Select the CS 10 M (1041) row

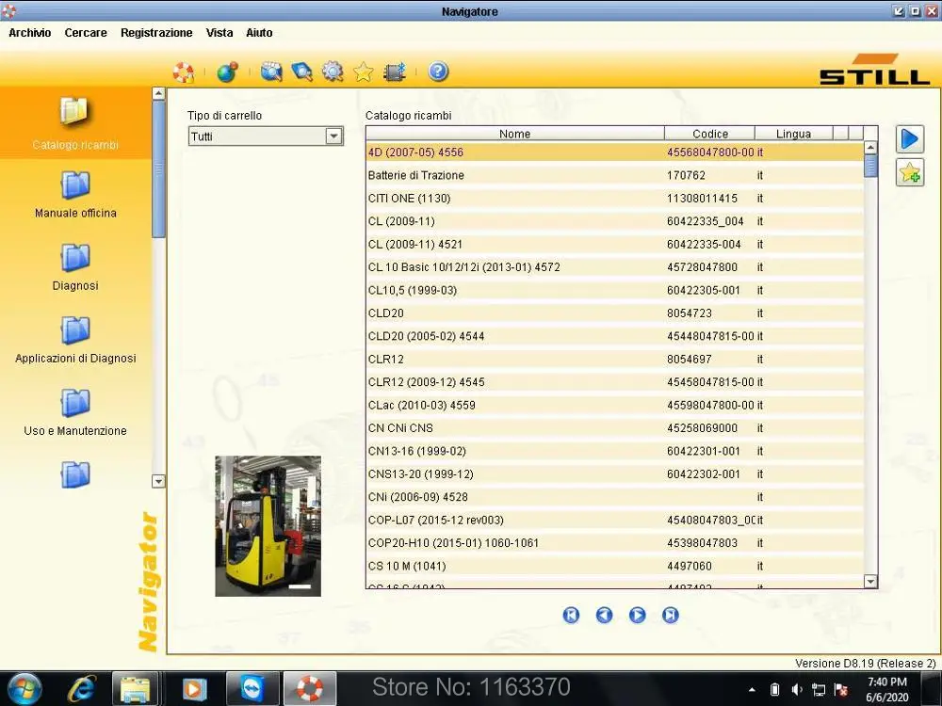[614, 566]
